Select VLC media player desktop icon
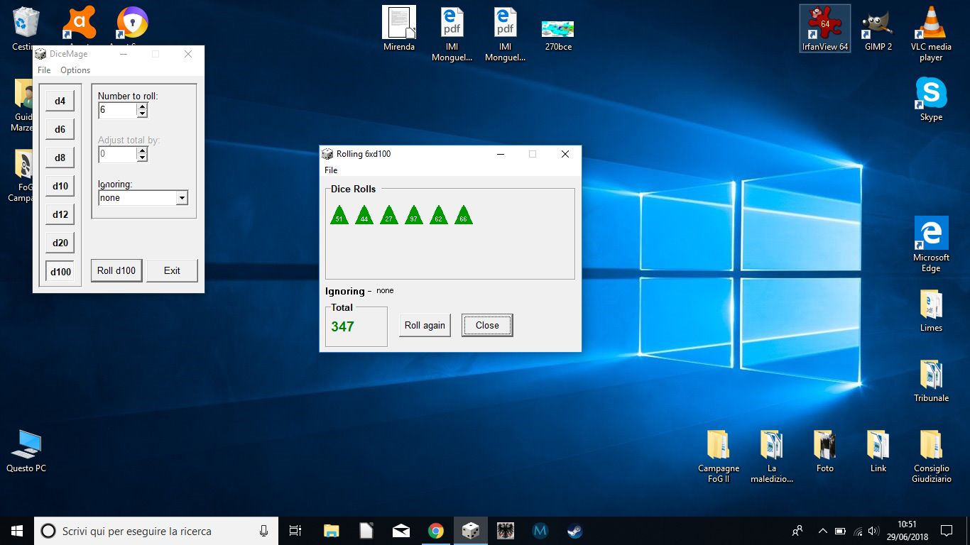The width and height of the screenshot is (970, 545). [931, 34]
